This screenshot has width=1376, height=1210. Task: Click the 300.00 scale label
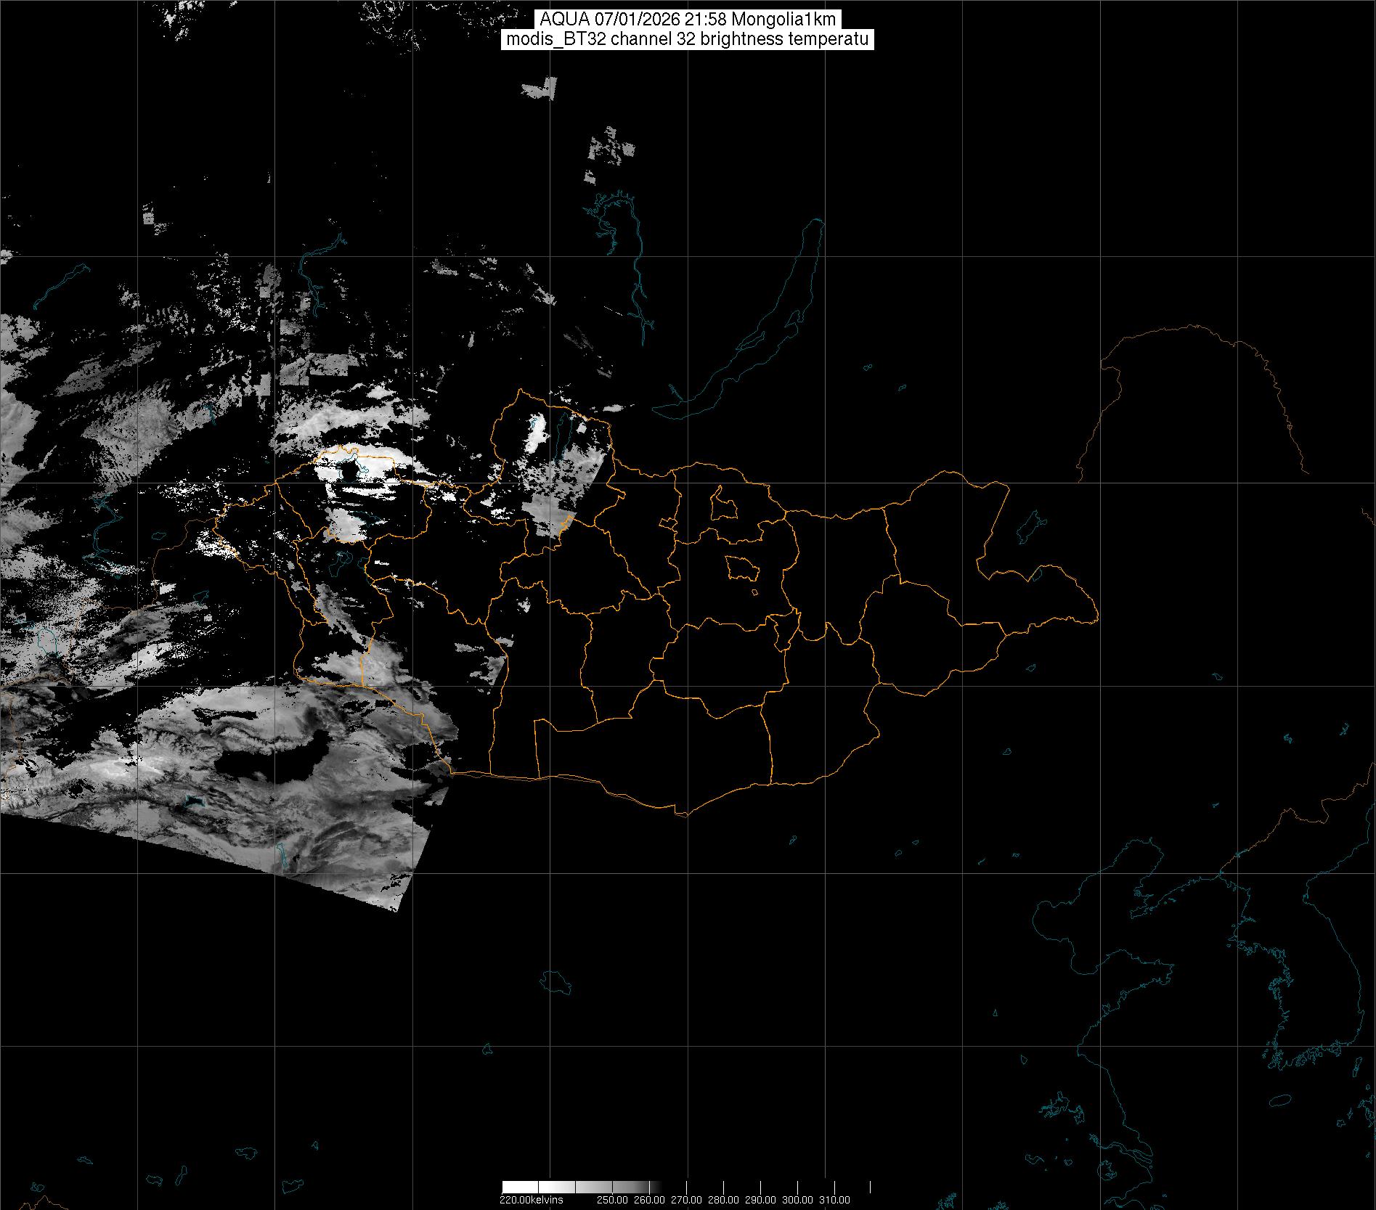tap(797, 1200)
